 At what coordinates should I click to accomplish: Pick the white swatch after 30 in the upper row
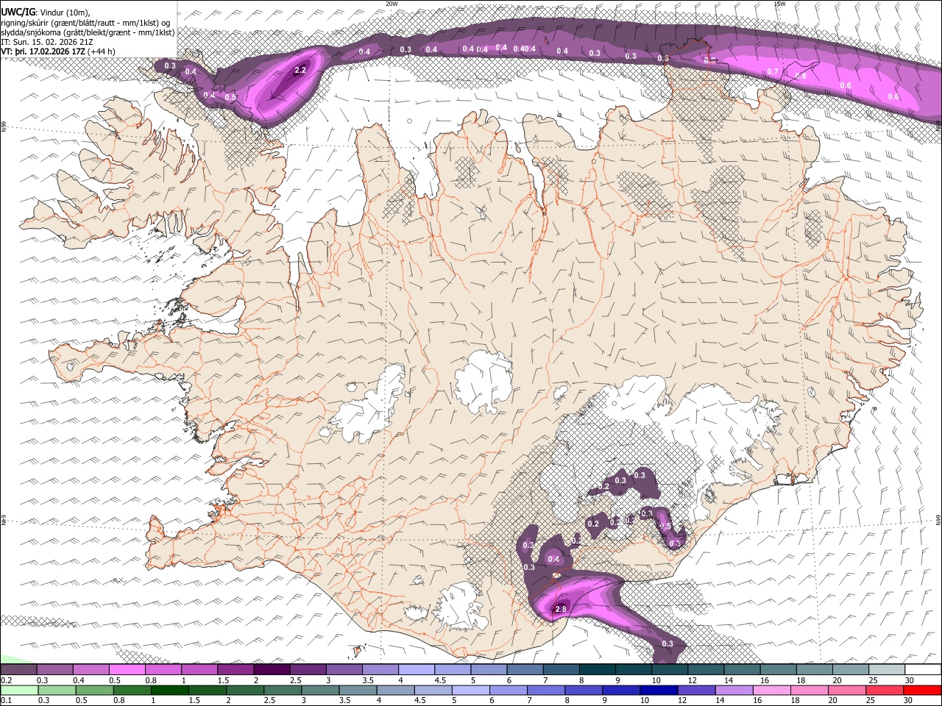coord(923,669)
